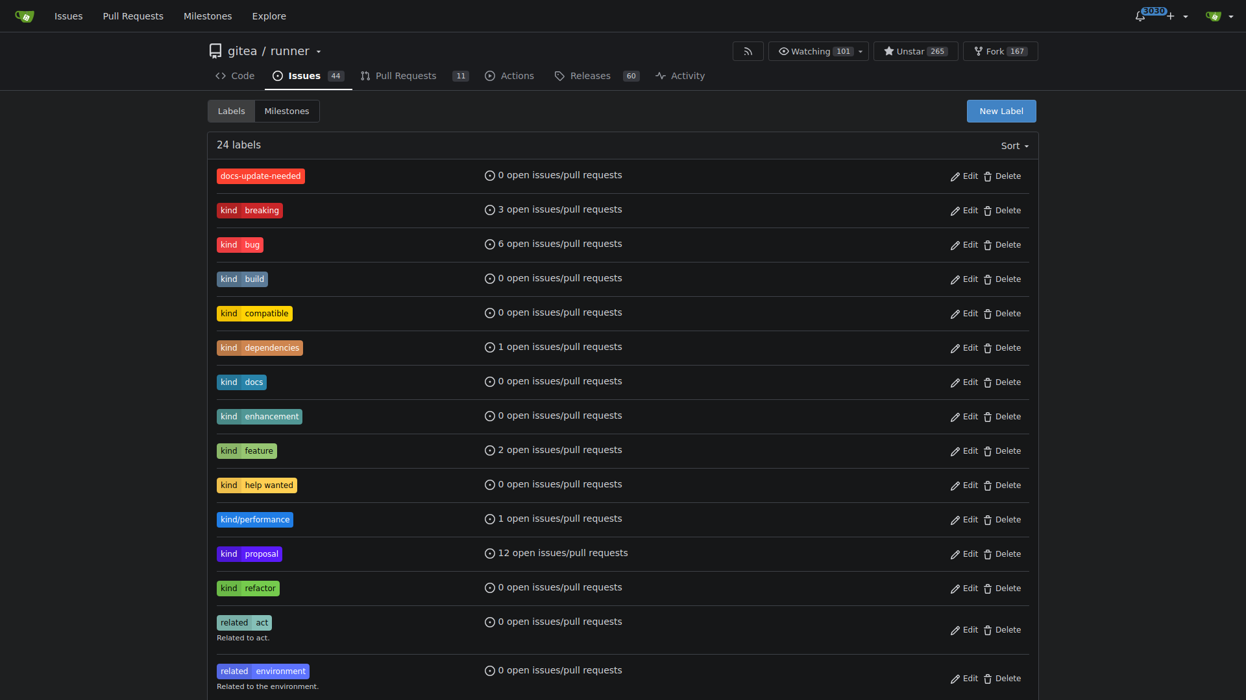
Task: Click the Watching button
Action: pyautogui.click(x=811, y=51)
